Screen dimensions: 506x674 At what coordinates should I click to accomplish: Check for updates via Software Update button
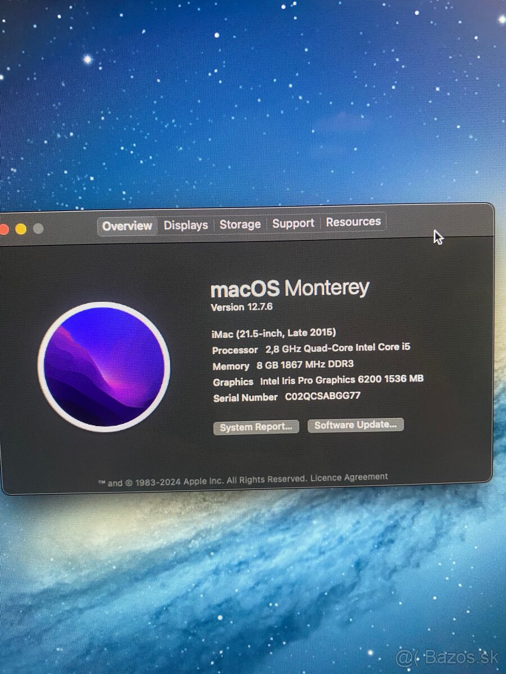[x=355, y=425]
